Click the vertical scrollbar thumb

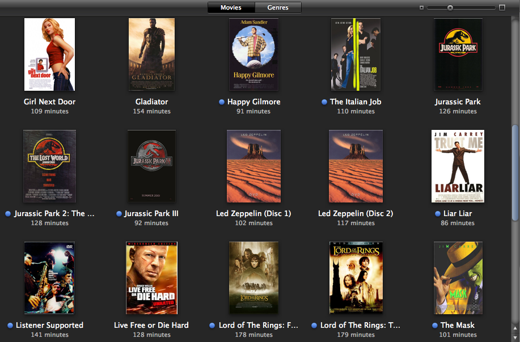pos(515,172)
